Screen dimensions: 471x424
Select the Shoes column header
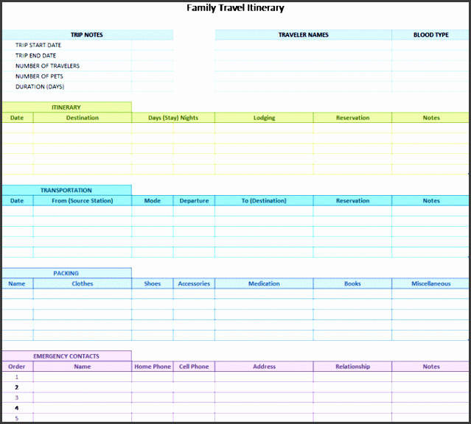[153, 283]
